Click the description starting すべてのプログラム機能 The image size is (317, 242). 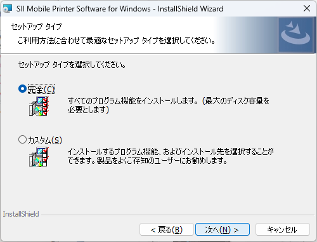[169, 105]
